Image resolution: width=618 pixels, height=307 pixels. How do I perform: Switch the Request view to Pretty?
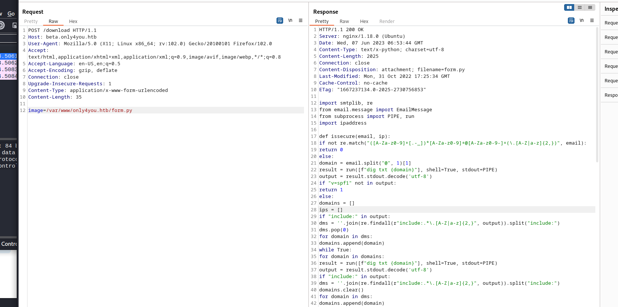tap(31, 22)
